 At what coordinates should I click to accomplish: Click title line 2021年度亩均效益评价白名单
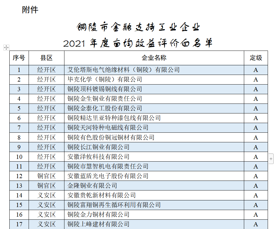[138, 43]
